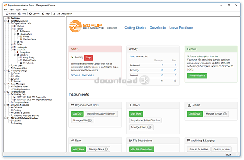Click the Refresh toolbar button

tap(11, 14)
